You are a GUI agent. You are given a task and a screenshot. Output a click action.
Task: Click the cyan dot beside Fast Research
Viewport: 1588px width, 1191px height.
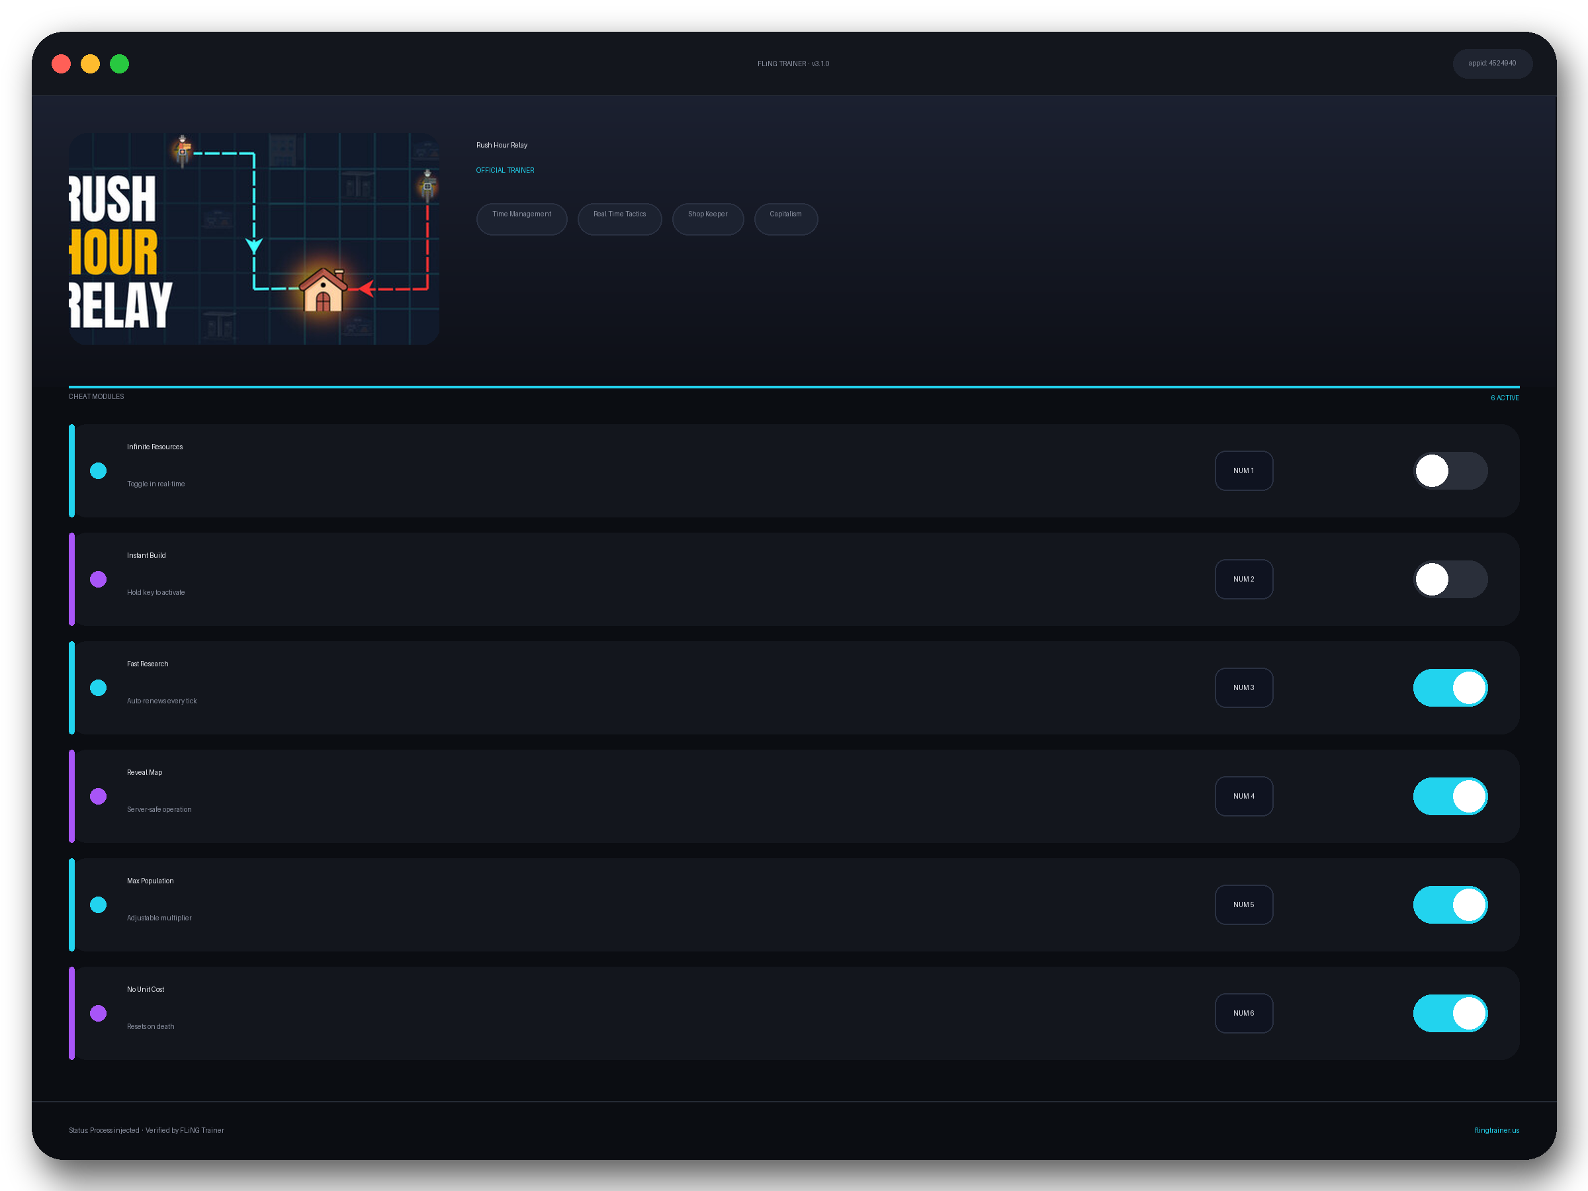(x=99, y=687)
